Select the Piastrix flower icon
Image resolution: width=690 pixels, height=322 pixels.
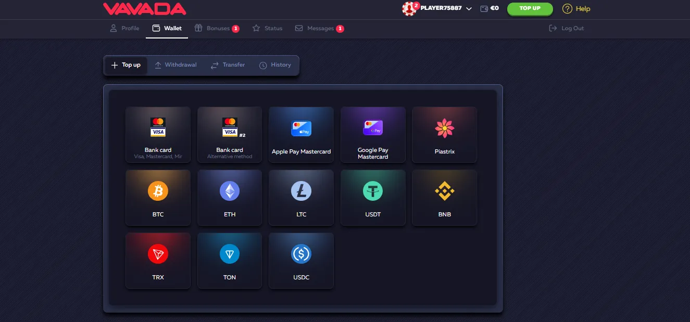[x=444, y=128]
